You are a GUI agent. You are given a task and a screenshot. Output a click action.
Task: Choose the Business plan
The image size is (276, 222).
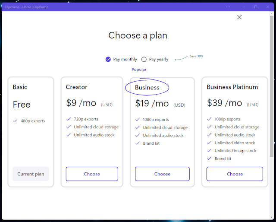pyautogui.click(x=162, y=174)
